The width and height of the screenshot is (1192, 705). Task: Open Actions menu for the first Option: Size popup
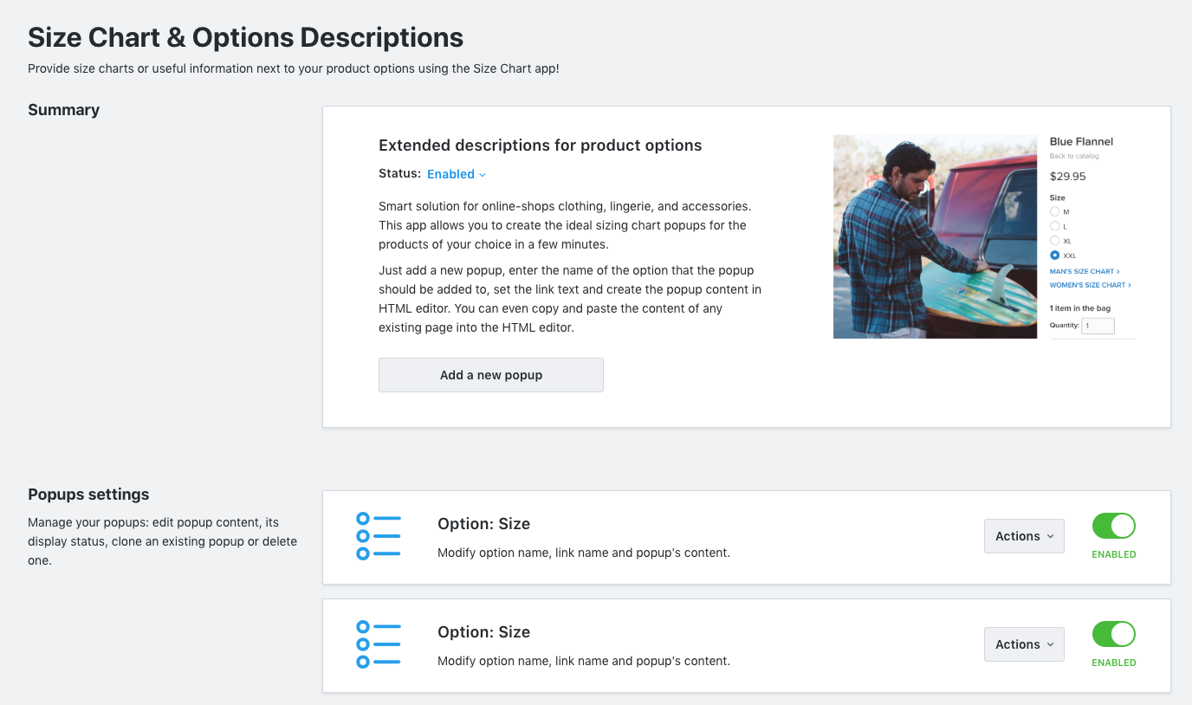(1024, 536)
